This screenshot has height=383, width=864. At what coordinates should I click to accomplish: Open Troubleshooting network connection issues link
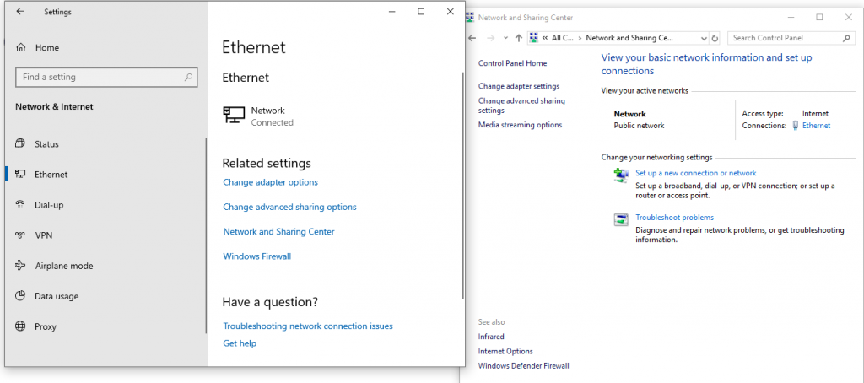click(308, 326)
